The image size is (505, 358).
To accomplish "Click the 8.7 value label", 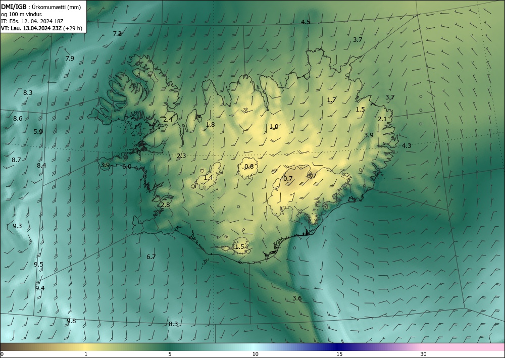I will pyautogui.click(x=16, y=160).
